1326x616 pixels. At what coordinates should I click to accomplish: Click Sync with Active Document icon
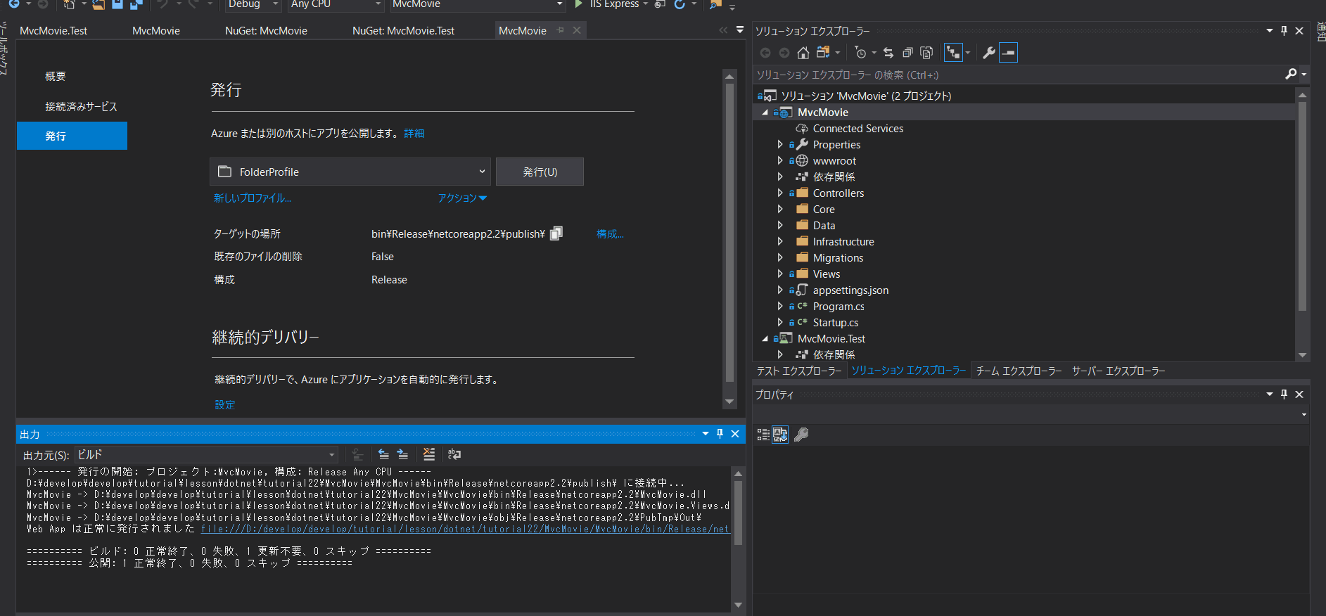coord(888,53)
